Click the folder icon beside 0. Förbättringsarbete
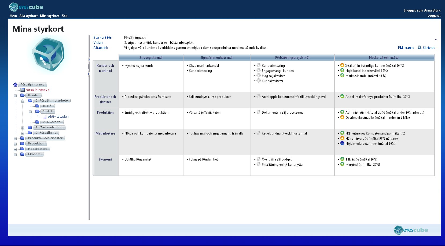This screenshot has height=246, width=445. [x=30, y=101]
